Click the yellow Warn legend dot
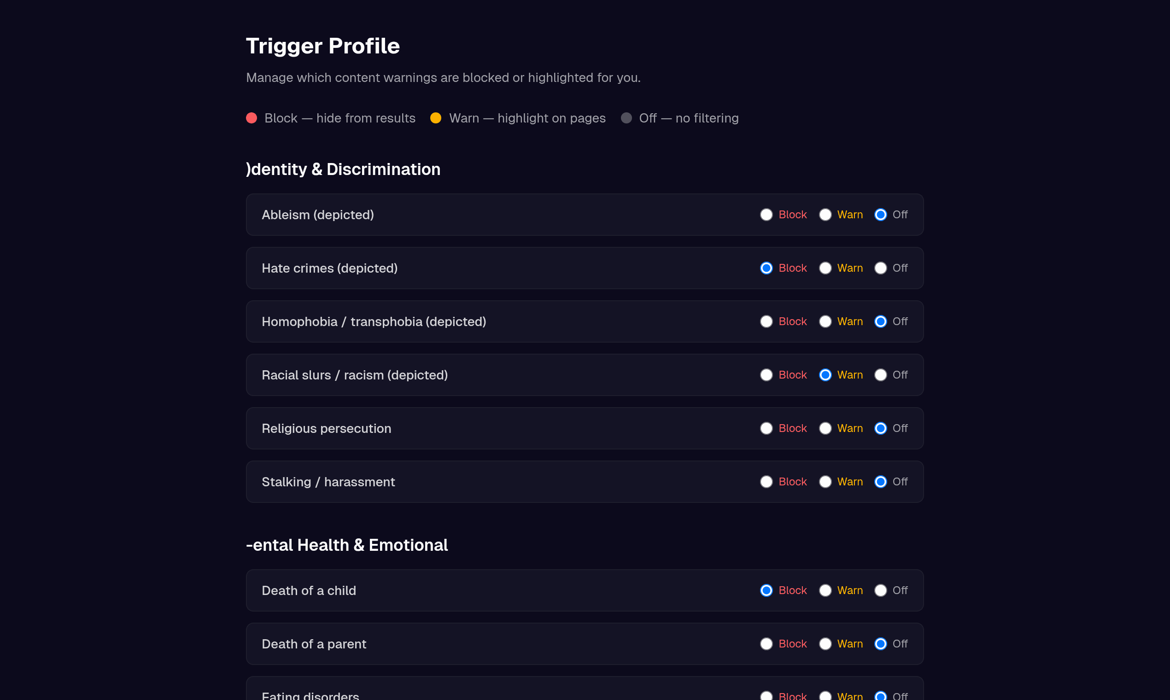 coord(436,118)
